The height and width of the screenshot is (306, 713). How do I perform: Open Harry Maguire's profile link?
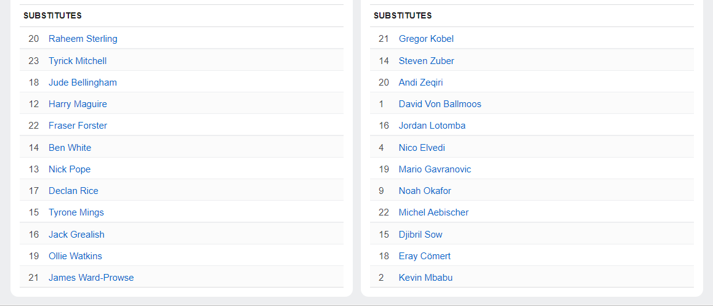click(78, 104)
